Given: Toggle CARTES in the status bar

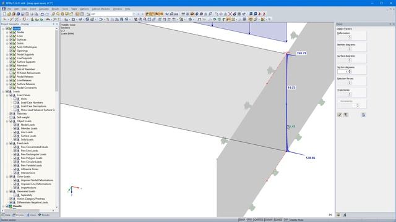Looking at the screenshot, I should [x=259, y=220].
